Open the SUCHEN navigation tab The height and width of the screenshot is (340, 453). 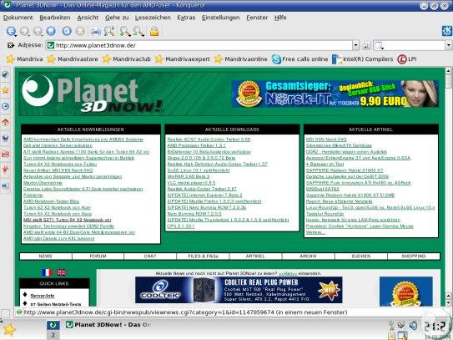[361, 256]
